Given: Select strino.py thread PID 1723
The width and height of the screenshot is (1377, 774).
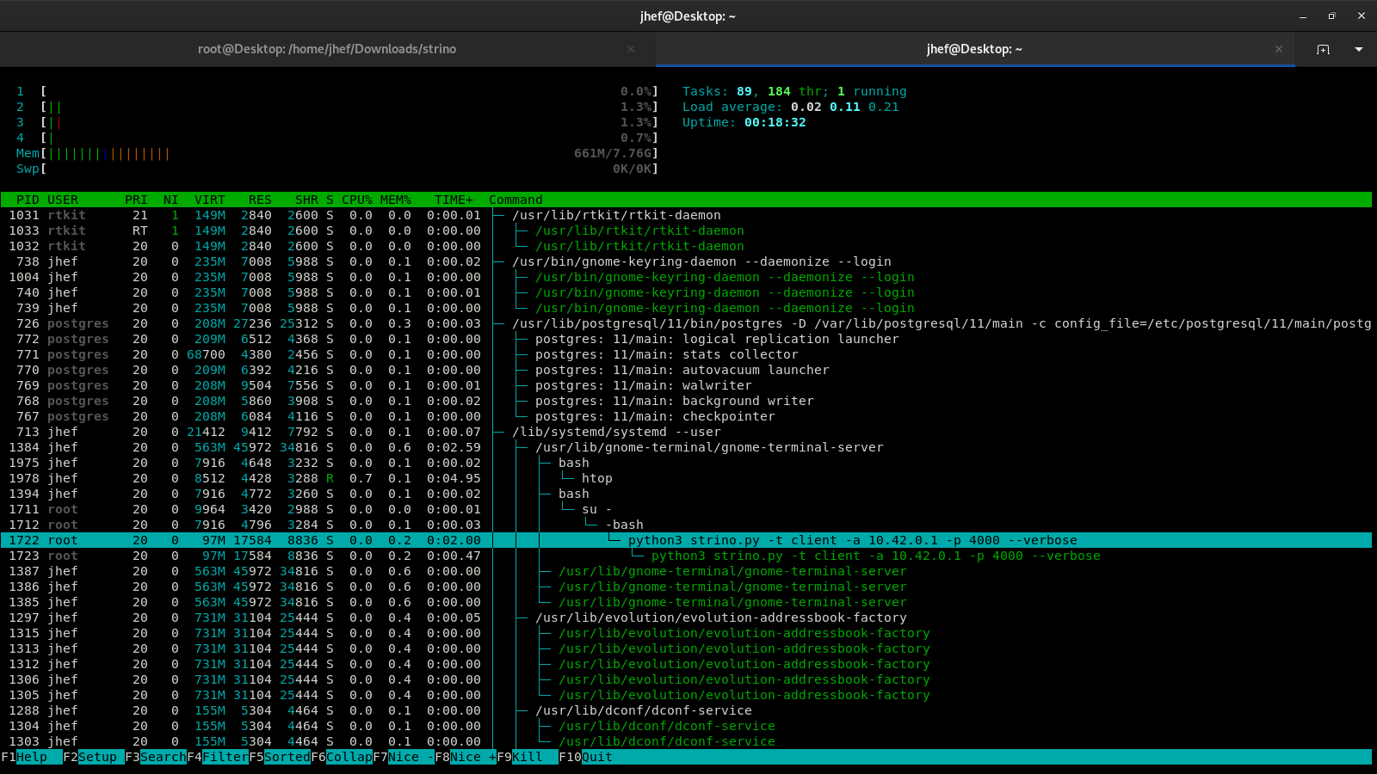Looking at the screenshot, I should point(686,556).
